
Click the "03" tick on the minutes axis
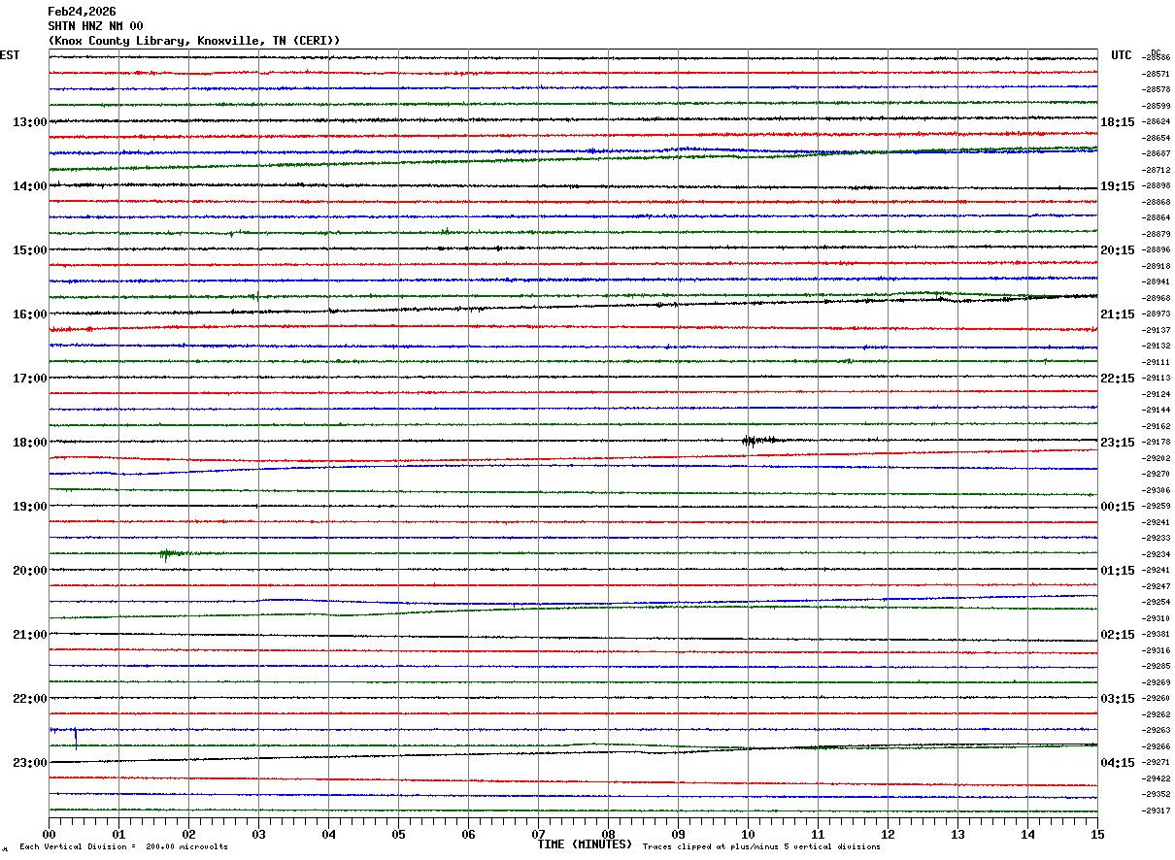click(258, 834)
